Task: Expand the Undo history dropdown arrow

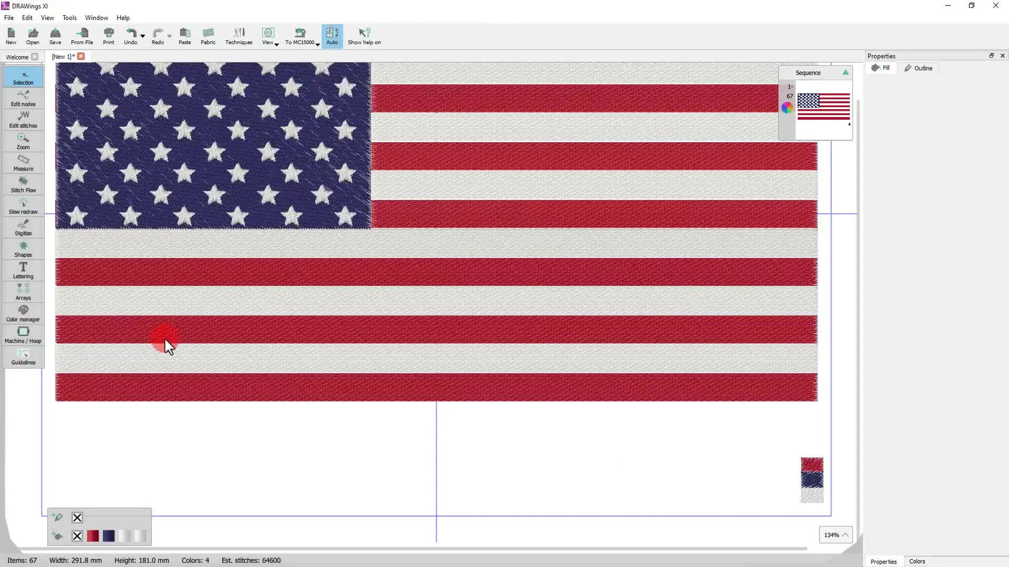Action: tap(143, 36)
